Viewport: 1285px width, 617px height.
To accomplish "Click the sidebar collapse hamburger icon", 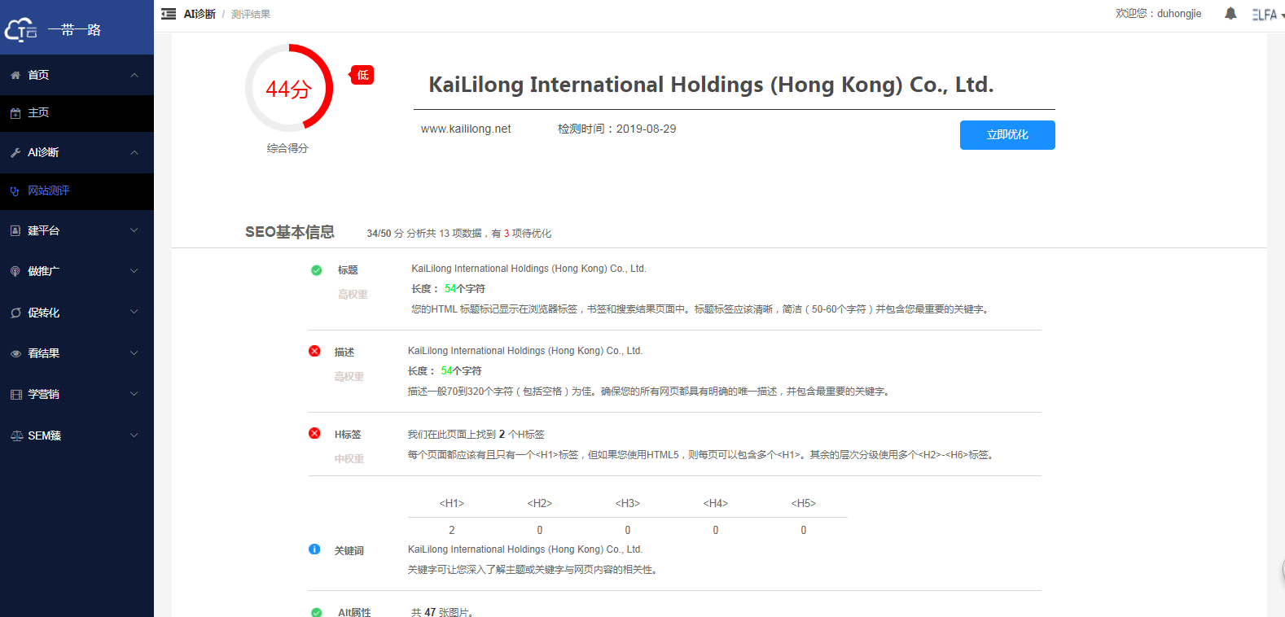I will click(169, 14).
